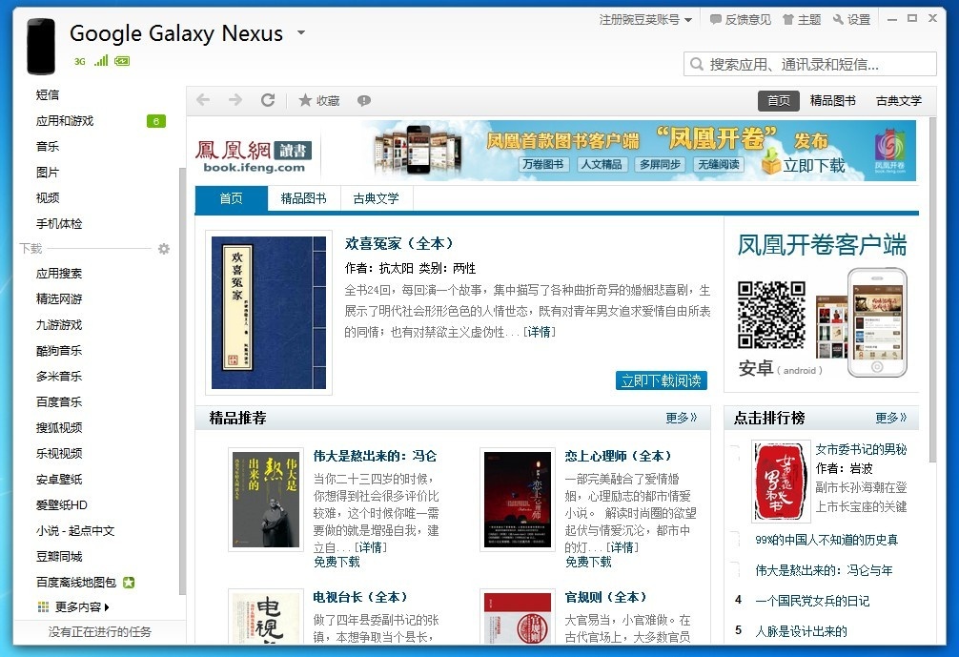Image resolution: width=959 pixels, height=657 pixels.
Task: Click the sidebar vertical scrollbar
Action: point(182,380)
